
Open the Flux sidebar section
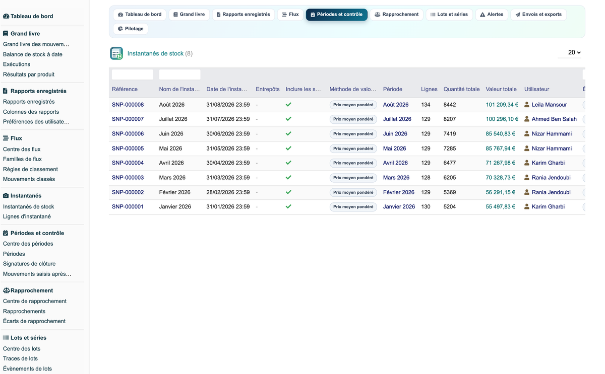tap(13, 138)
